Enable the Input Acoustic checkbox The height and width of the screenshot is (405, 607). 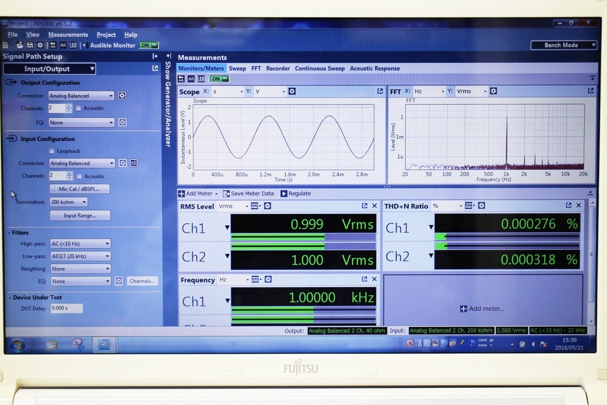pyautogui.click(x=79, y=176)
